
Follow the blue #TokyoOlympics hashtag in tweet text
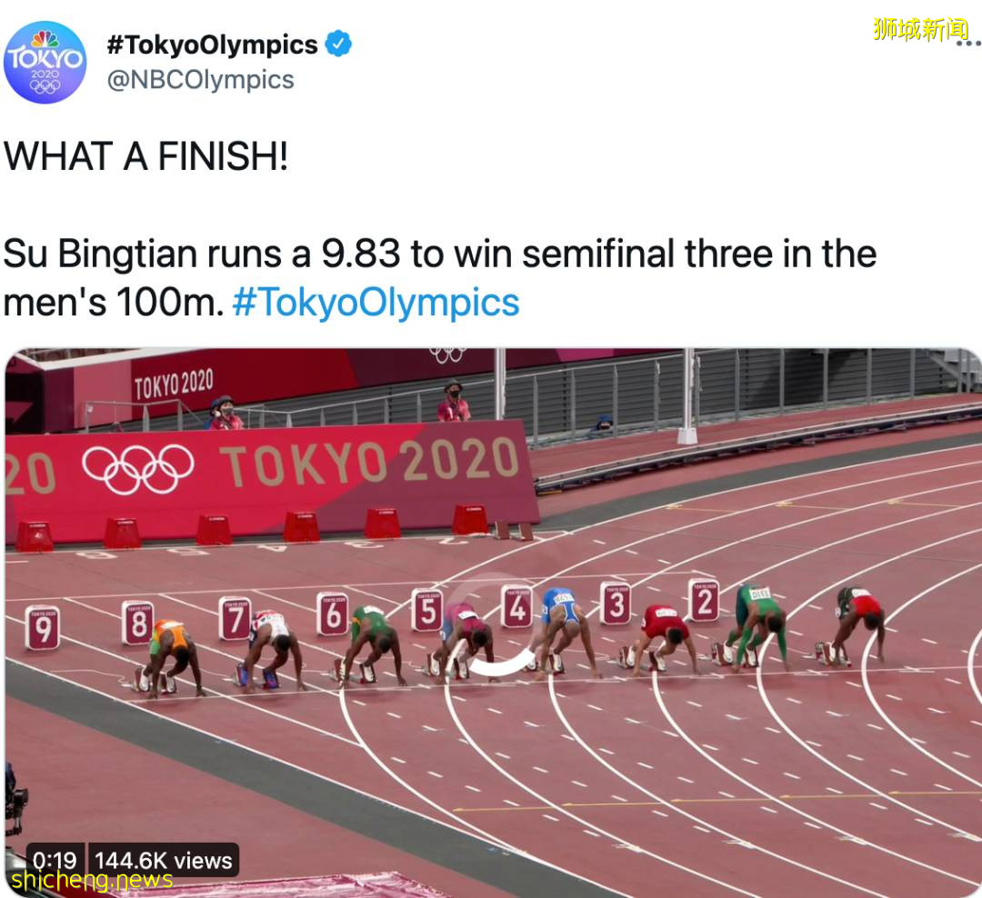tap(376, 303)
